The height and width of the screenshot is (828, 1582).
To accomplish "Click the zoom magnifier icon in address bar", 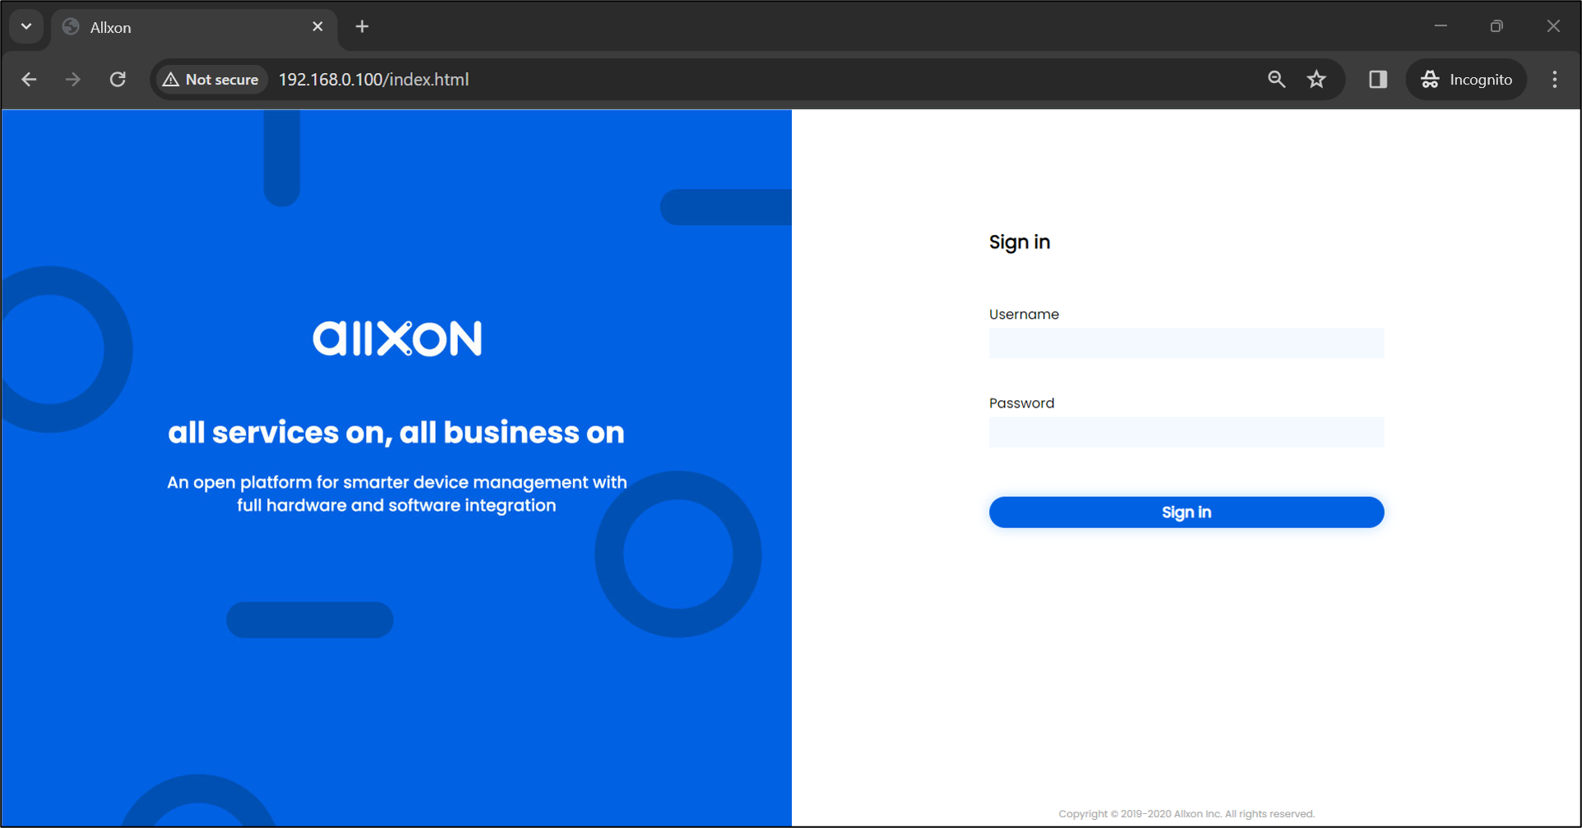I will [x=1276, y=80].
